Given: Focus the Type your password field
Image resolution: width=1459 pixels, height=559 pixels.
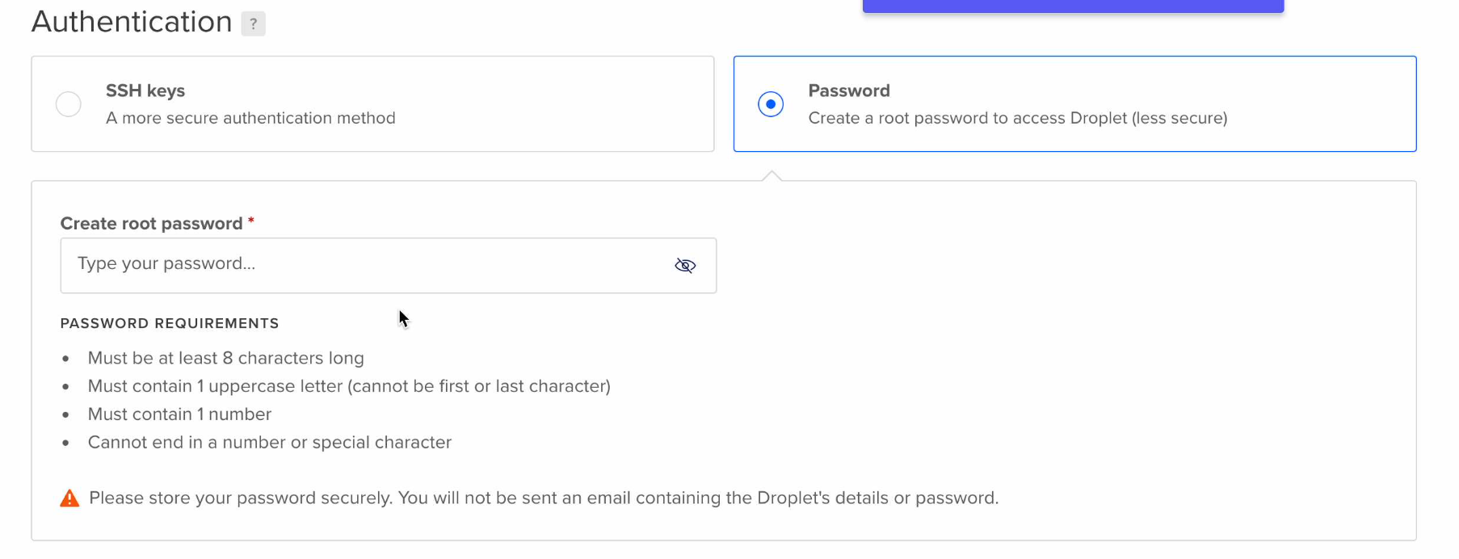Looking at the screenshot, I should click(x=389, y=265).
